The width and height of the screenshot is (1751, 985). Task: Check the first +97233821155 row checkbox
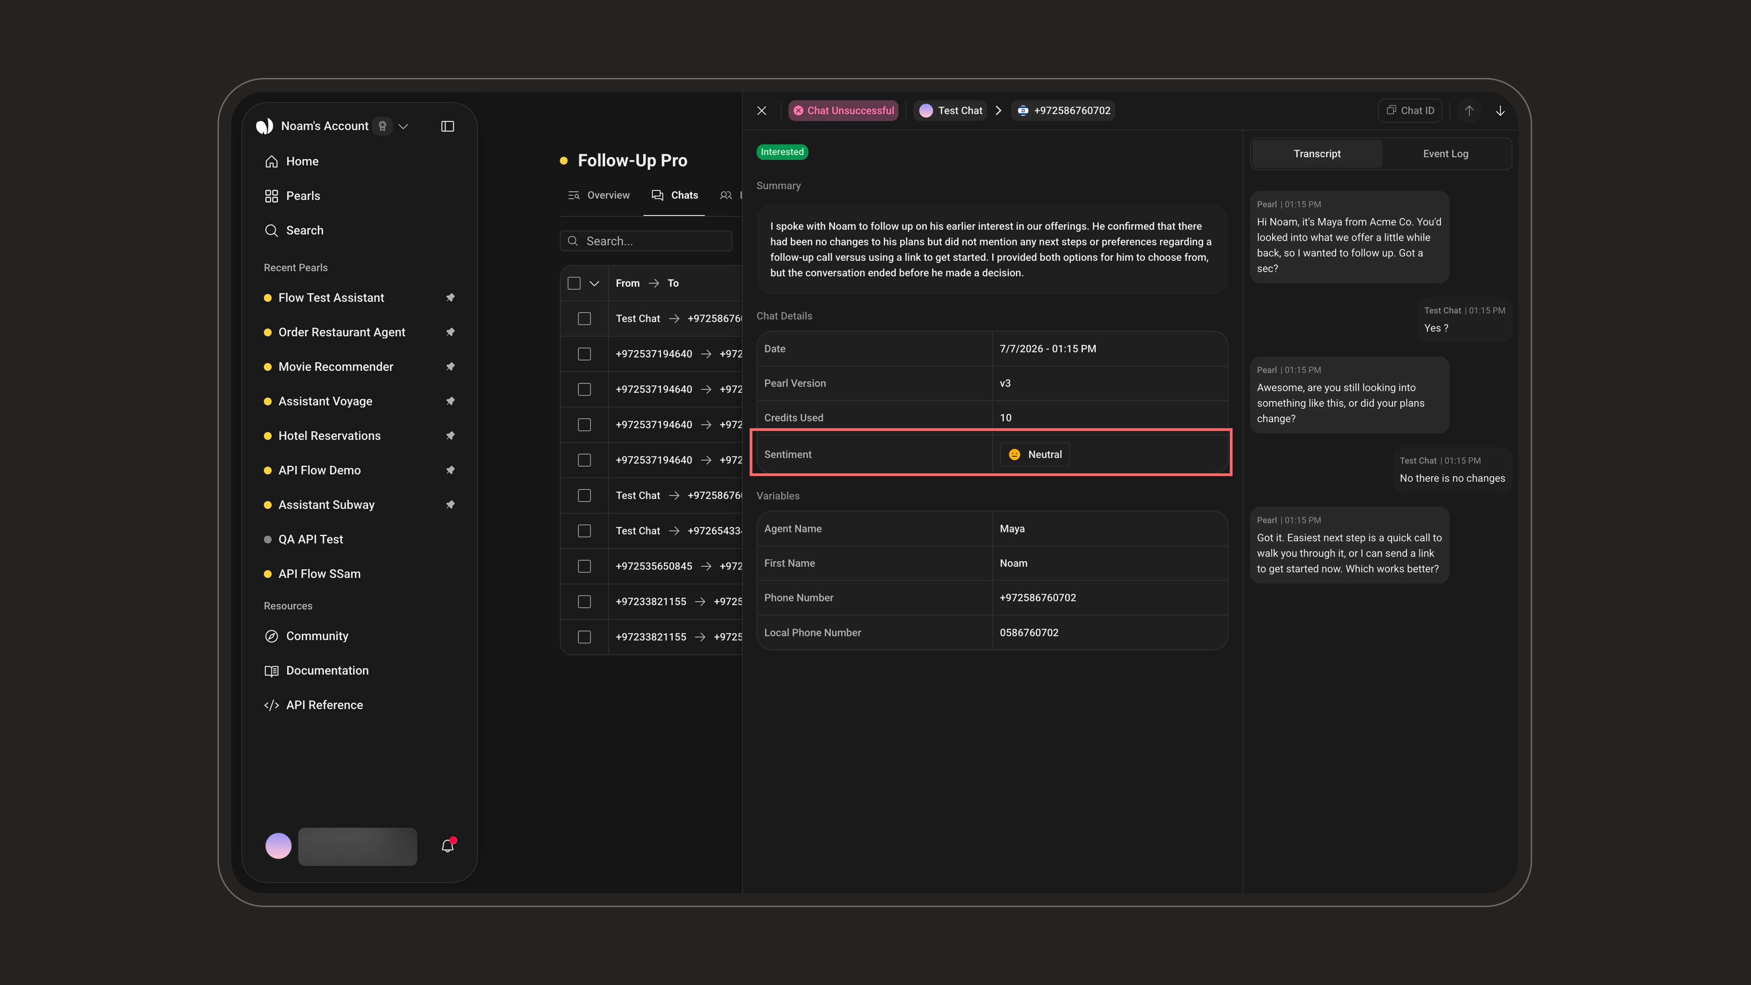tap(584, 602)
